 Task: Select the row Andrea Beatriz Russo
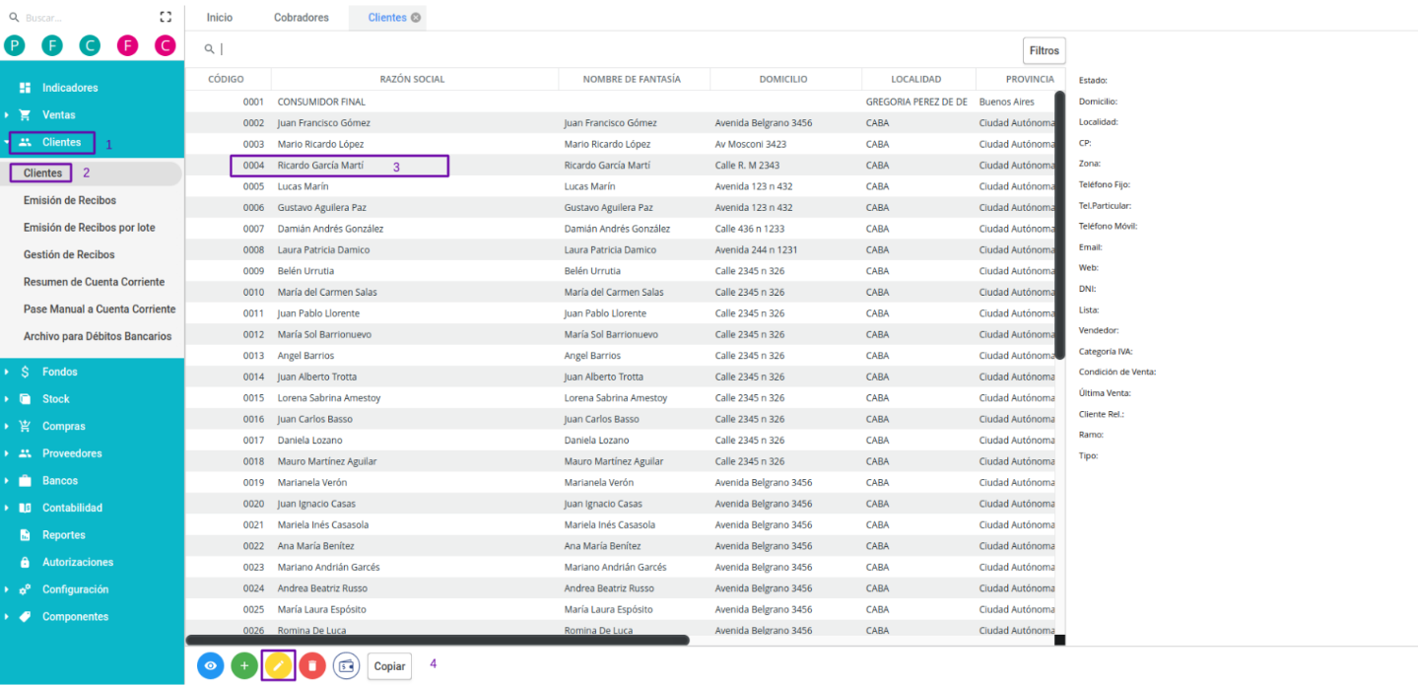(620, 588)
